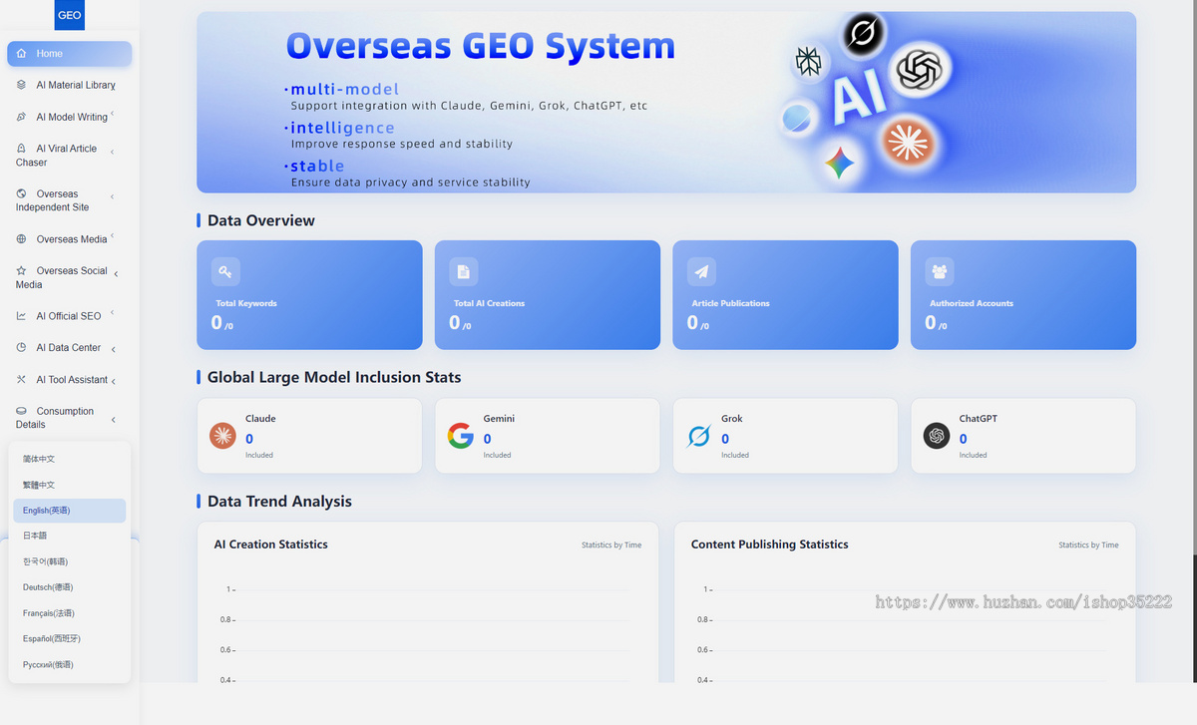The width and height of the screenshot is (1197, 725).
Task: Click the users icon on Authorized Accounts
Action: coord(940,271)
